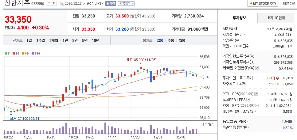The width and height of the screenshot is (297, 140).
Task: Click purple 거래량 volume legend marker
Action: pos(204,124)
